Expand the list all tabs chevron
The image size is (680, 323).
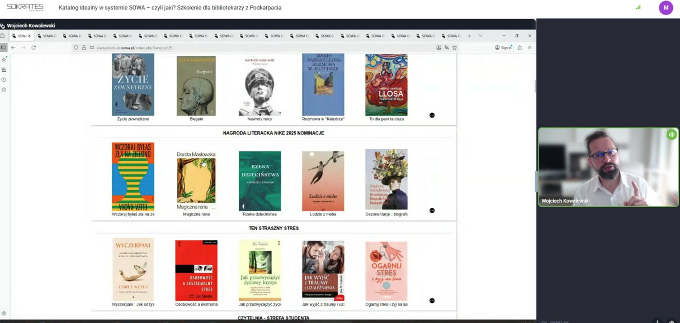481,36
